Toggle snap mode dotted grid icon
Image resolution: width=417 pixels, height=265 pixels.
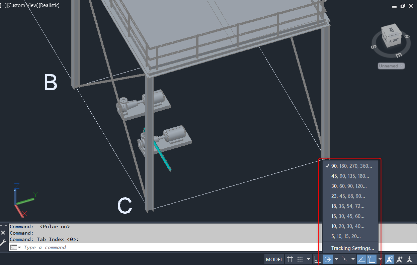[x=300, y=259]
